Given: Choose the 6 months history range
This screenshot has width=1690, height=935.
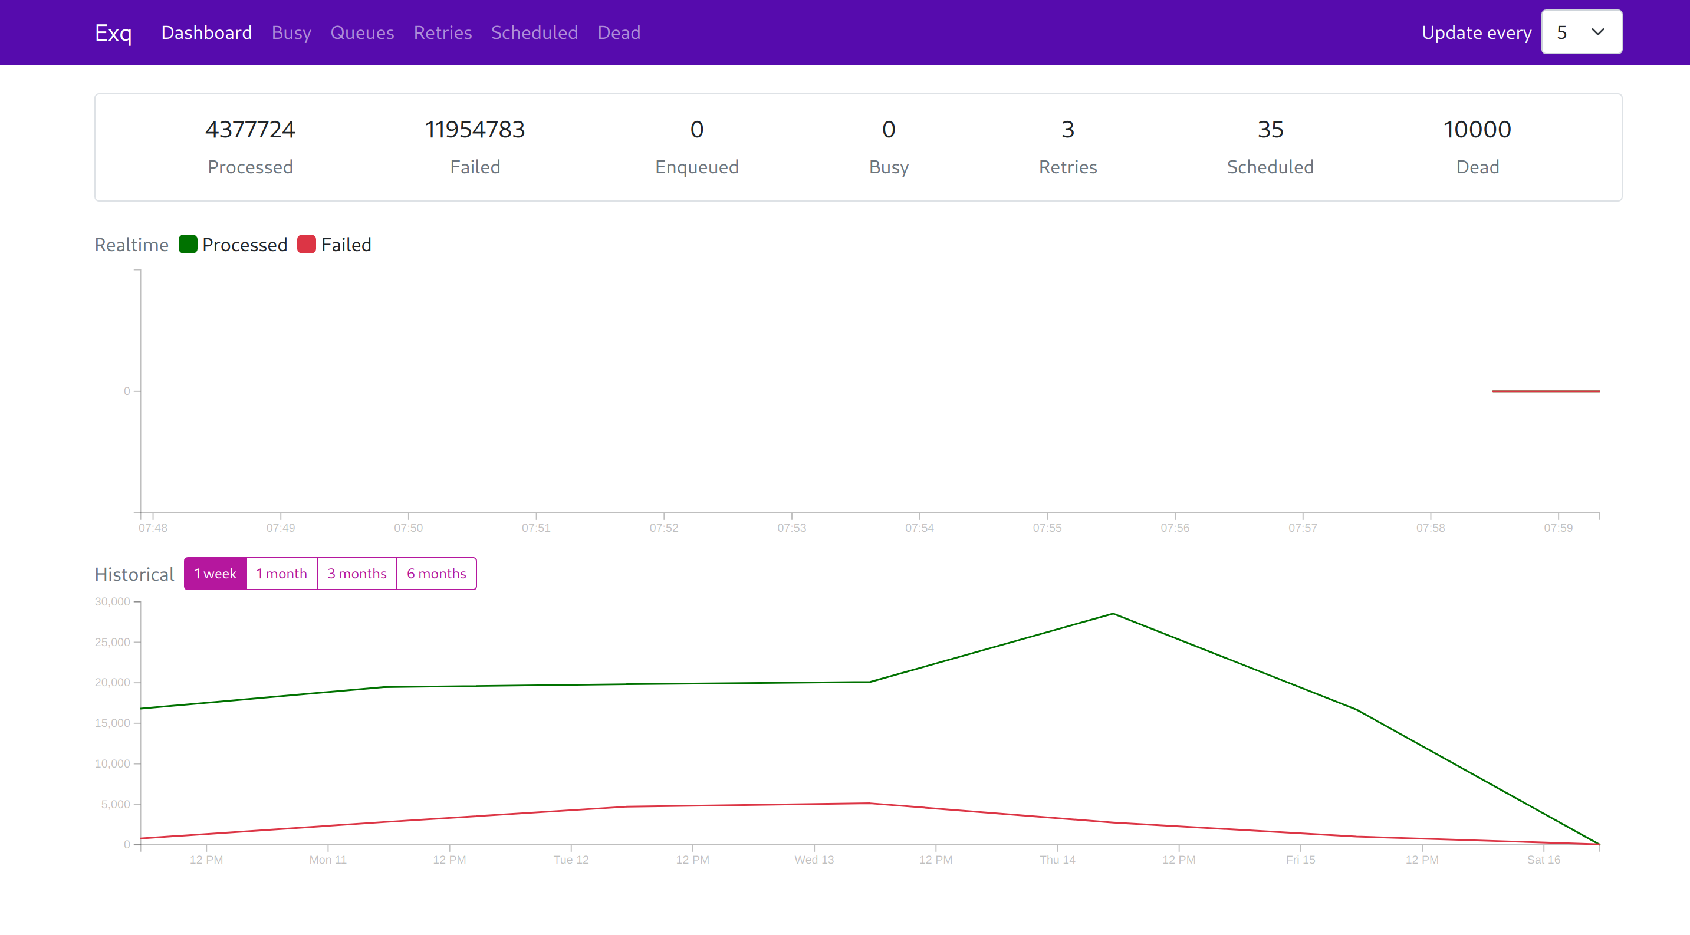Looking at the screenshot, I should pyautogui.click(x=436, y=574).
